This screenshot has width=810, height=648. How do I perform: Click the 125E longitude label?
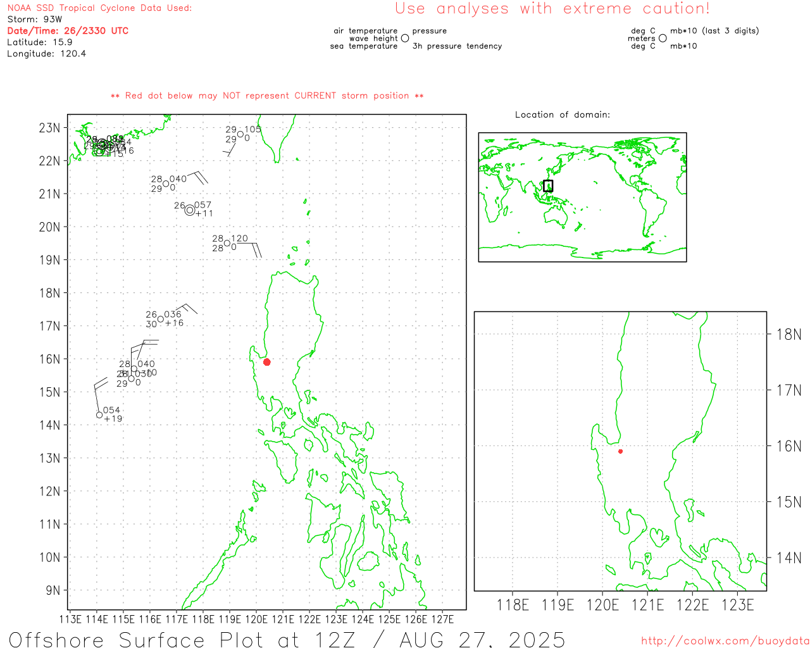pos(389,619)
